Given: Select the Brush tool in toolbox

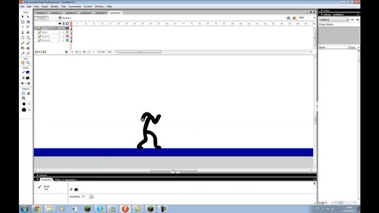Looking at the screenshot, I should (x=28, y=43).
